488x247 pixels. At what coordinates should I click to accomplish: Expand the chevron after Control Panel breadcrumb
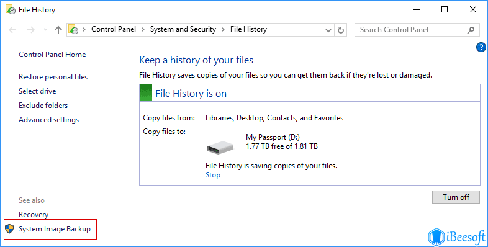click(x=143, y=30)
